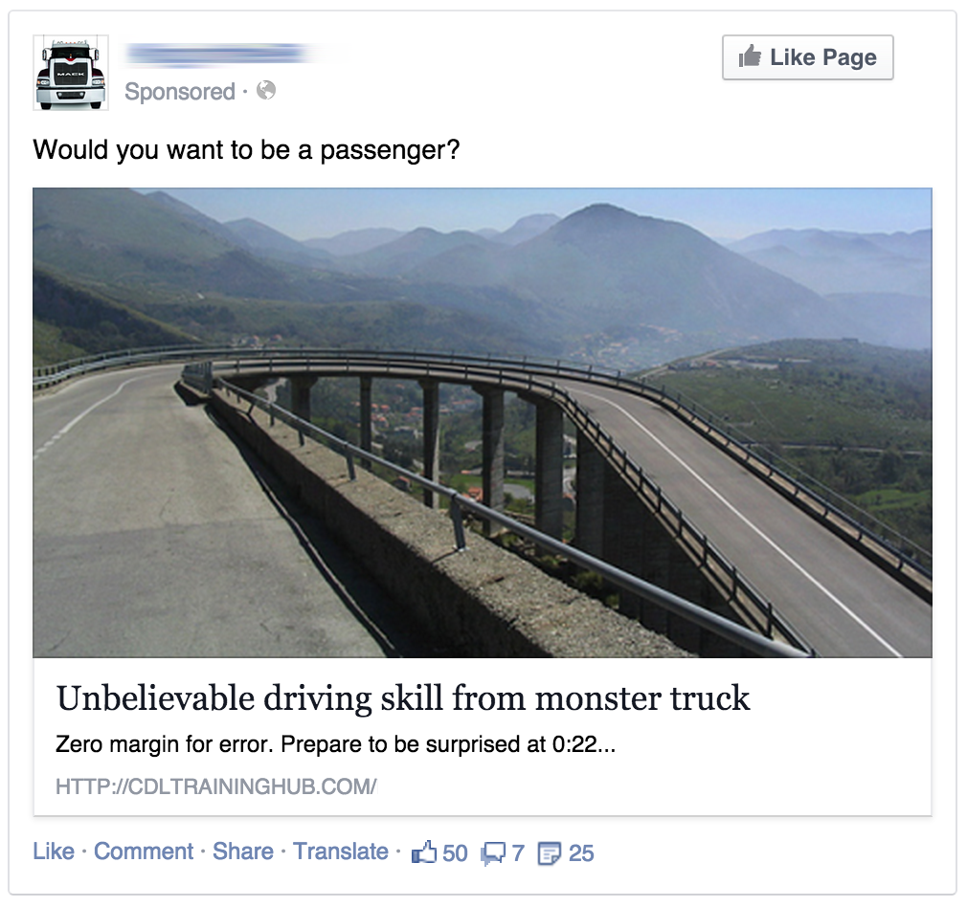Share the post via the Share link
This screenshot has height=907, width=967.
tap(243, 852)
